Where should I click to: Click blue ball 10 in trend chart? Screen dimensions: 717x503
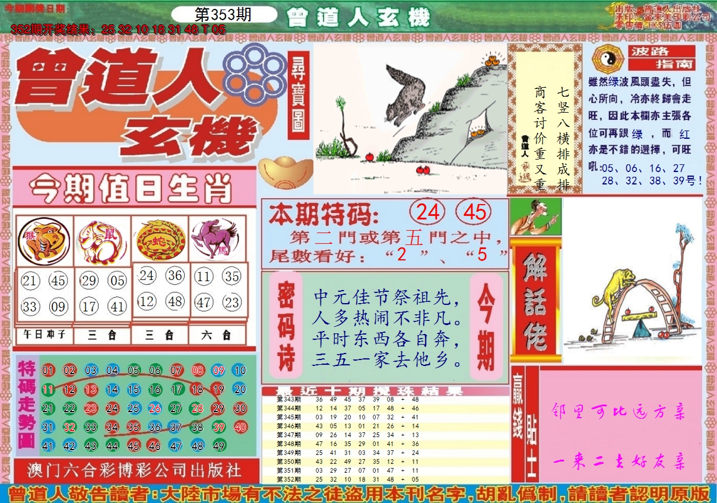[x=239, y=371]
